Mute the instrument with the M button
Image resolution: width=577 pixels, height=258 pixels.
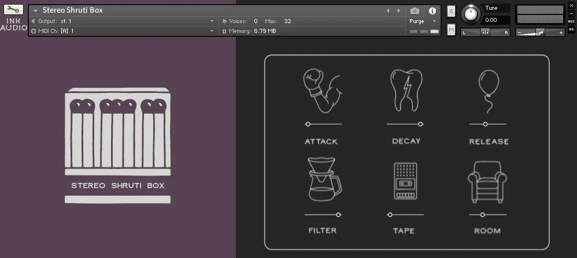coord(451,29)
